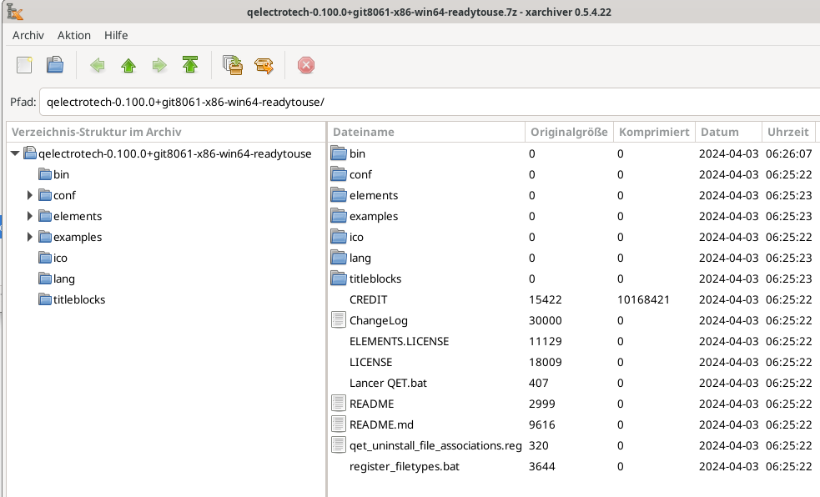Click into the Pfad path field
The image size is (820, 497).
(417, 103)
